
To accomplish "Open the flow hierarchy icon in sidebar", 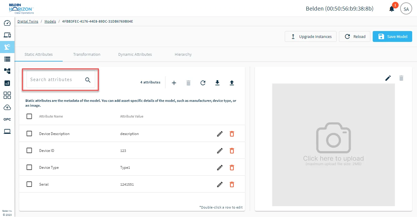I will [x=7, y=71].
